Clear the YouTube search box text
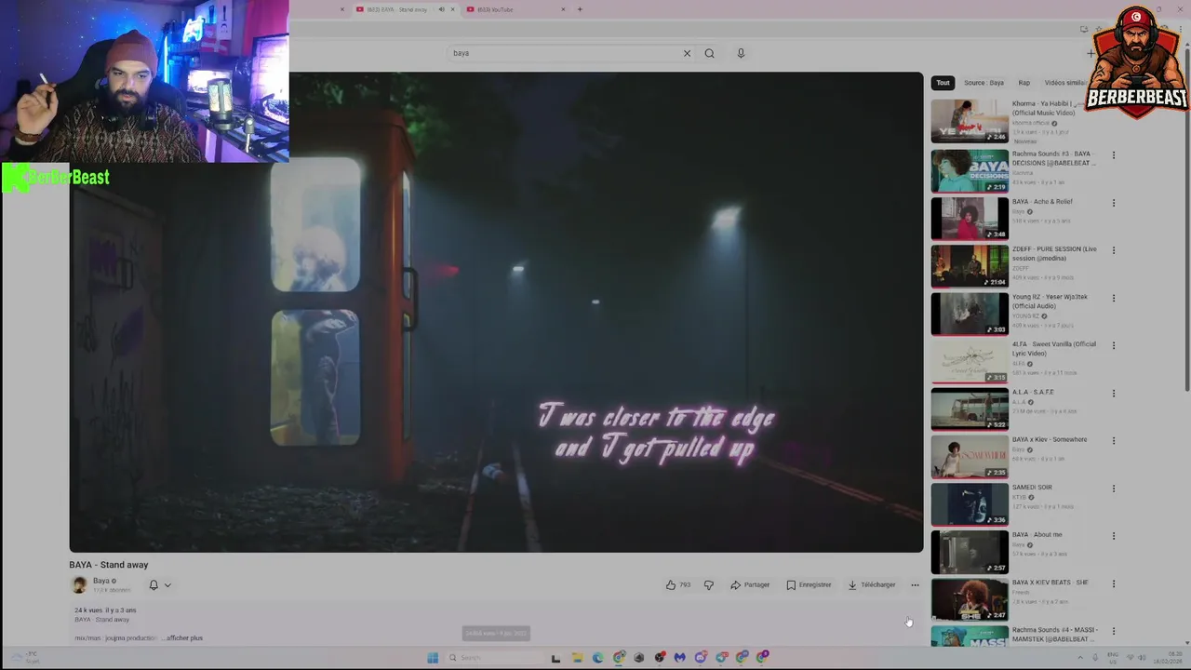This screenshot has height=670, width=1191. click(687, 53)
